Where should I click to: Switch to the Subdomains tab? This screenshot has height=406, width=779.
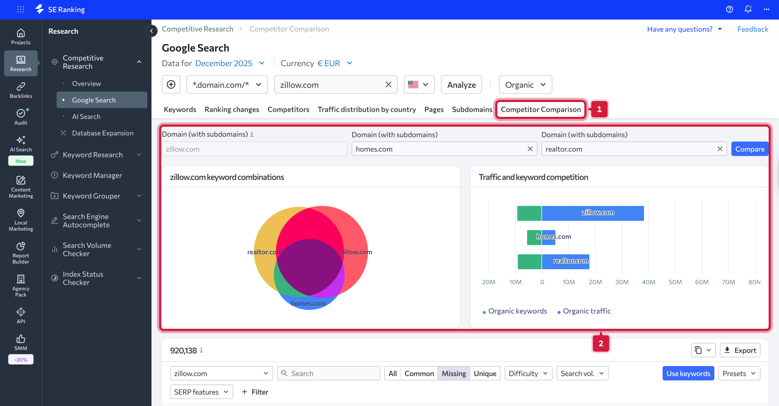pos(472,109)
